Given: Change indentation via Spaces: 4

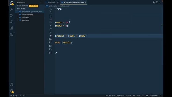Looking at the screenshot, I should coord(121,96).
